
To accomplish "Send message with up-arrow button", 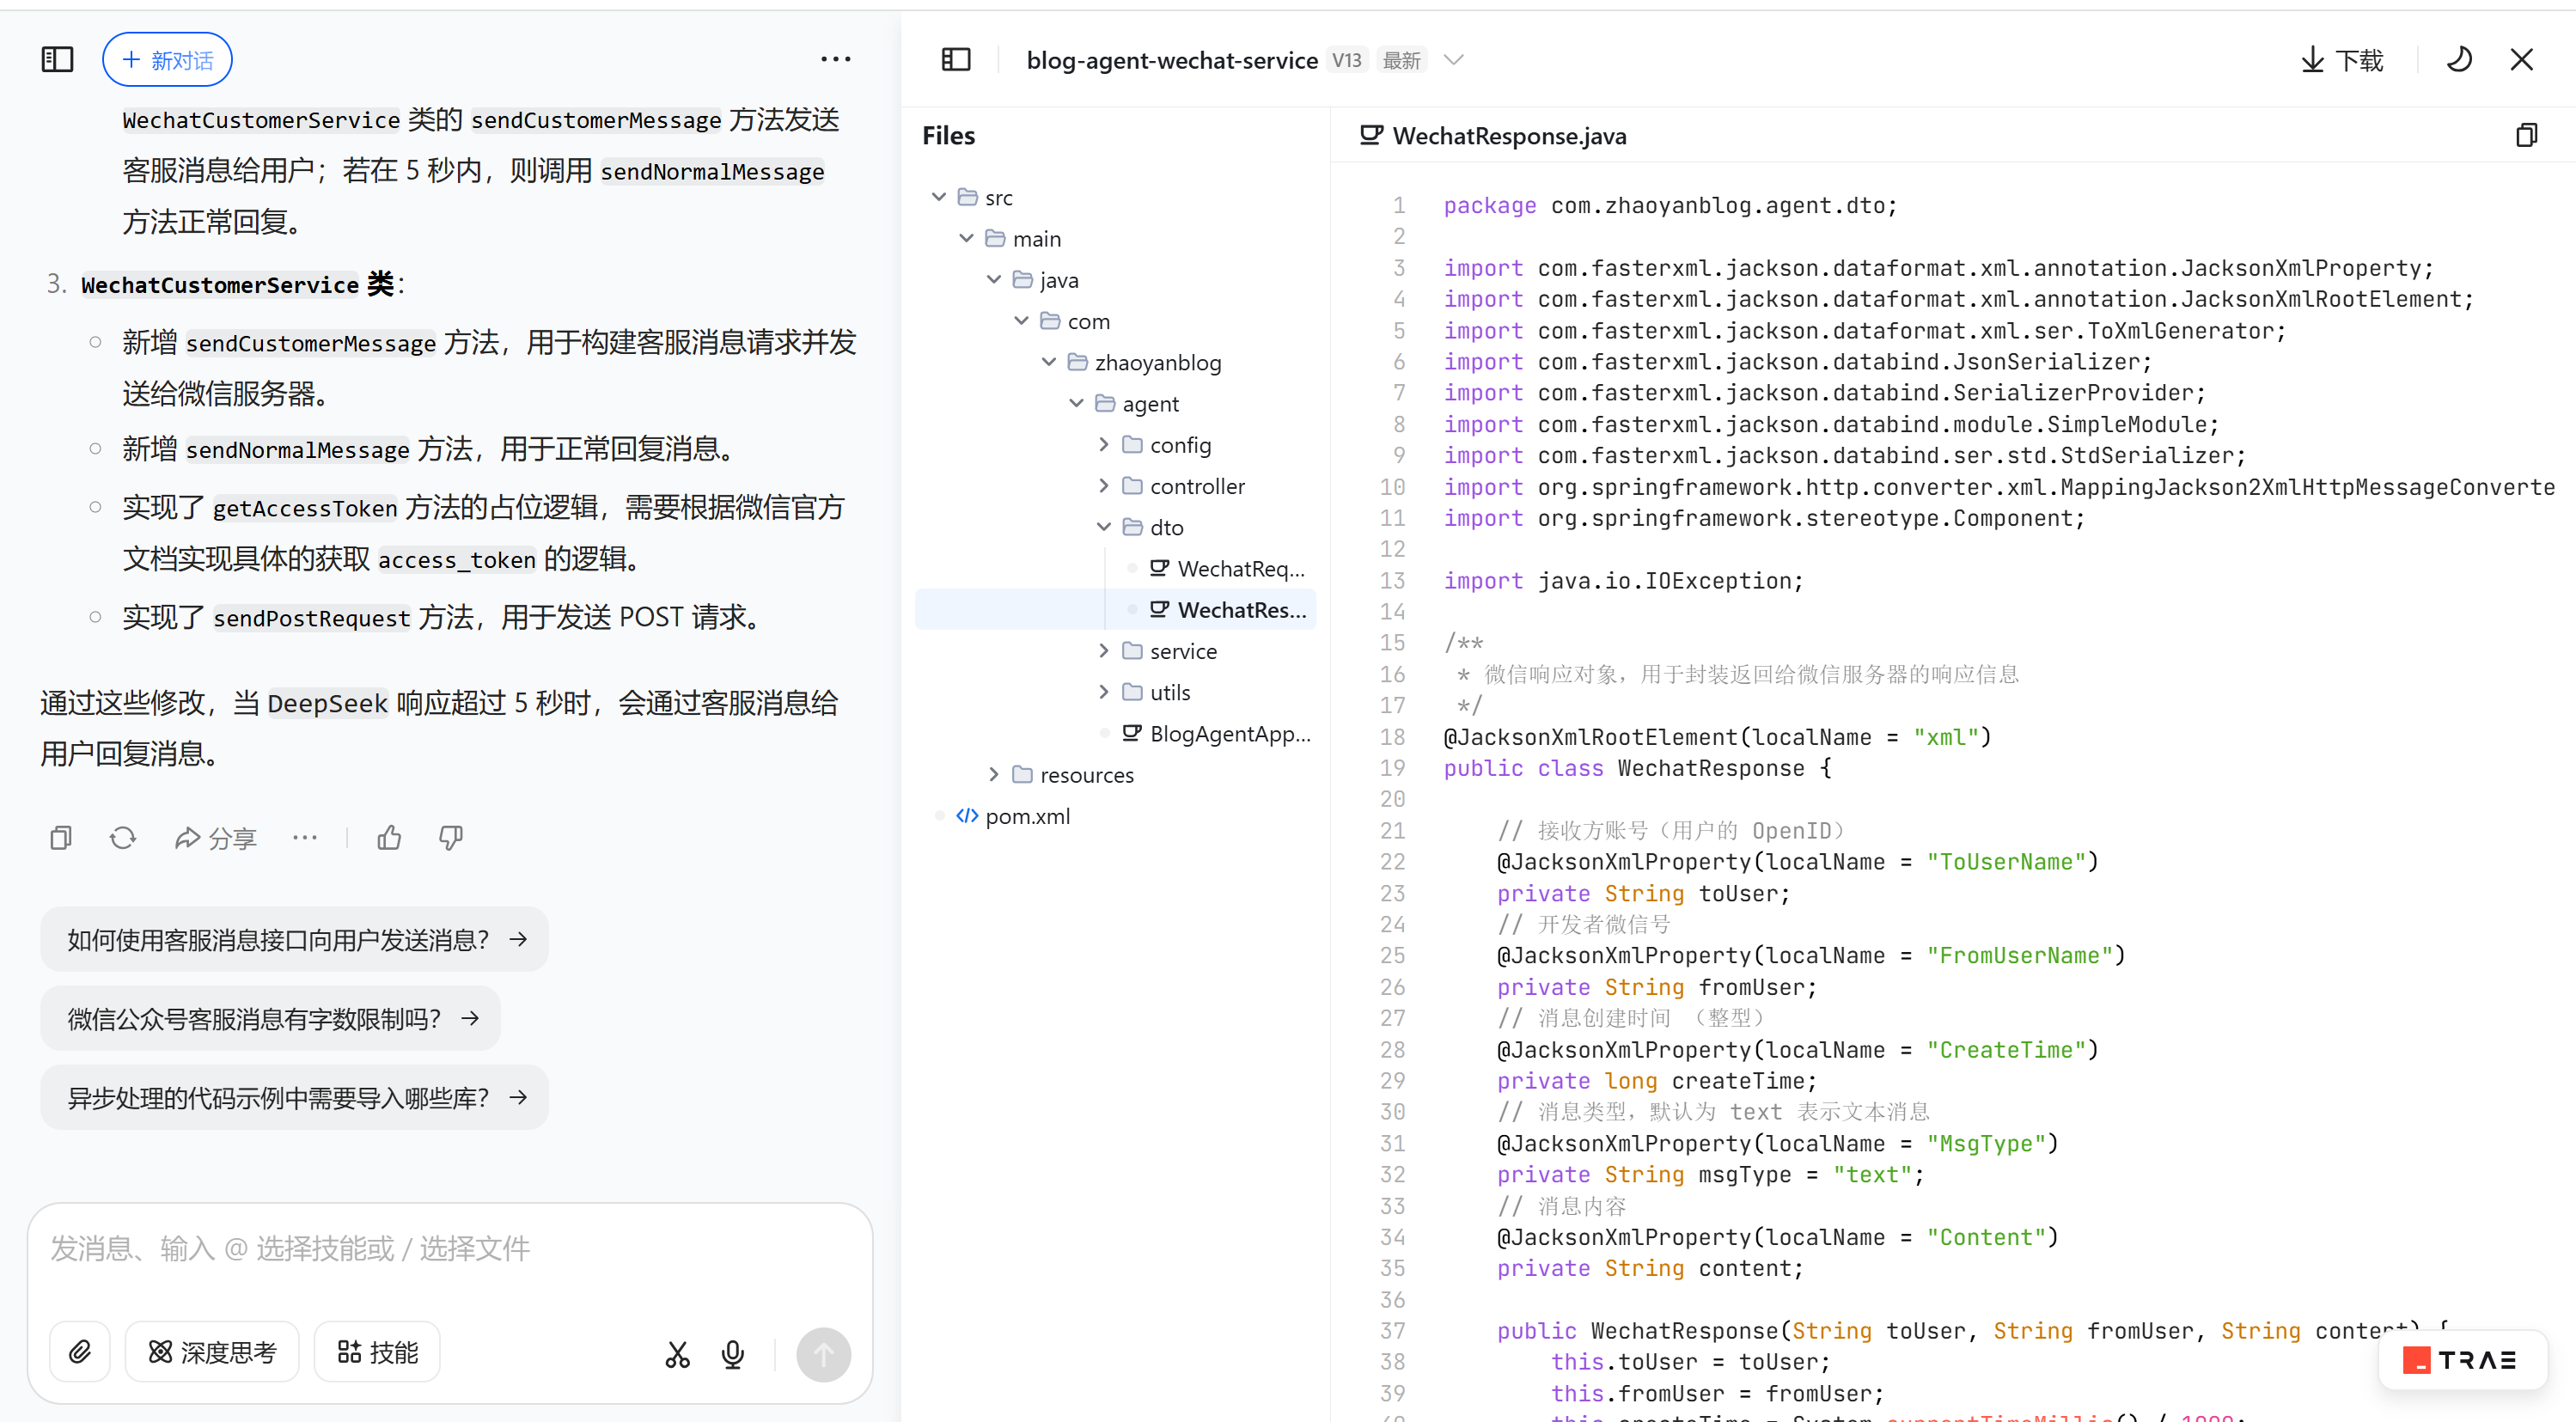I will [x=823, y=1354].
